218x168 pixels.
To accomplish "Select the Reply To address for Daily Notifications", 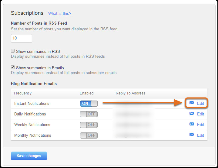I will (x=133, y=114).
